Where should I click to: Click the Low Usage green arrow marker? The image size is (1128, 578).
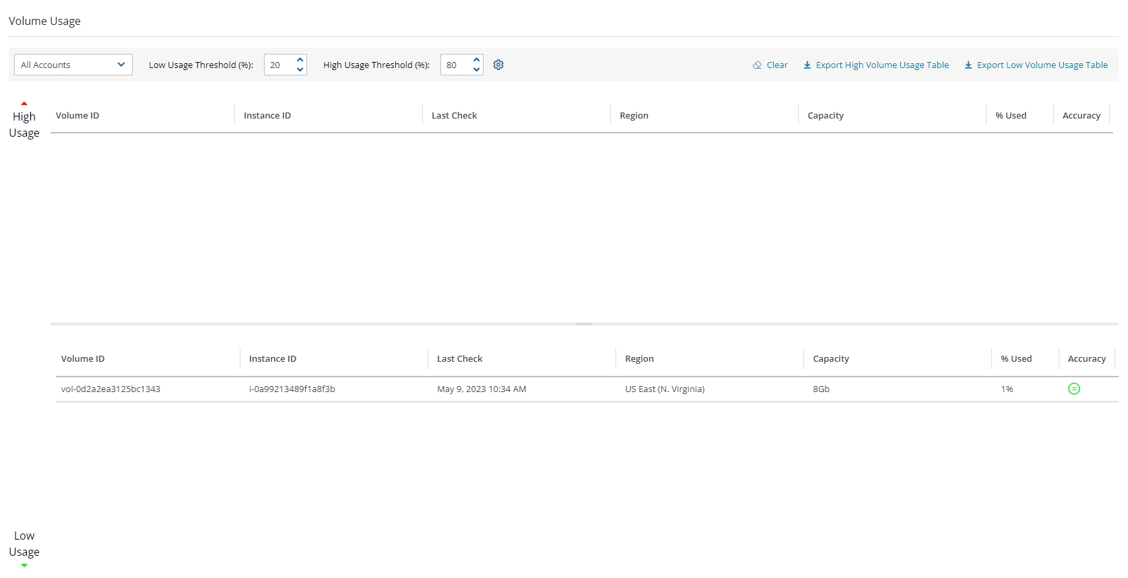pos(24,565)
